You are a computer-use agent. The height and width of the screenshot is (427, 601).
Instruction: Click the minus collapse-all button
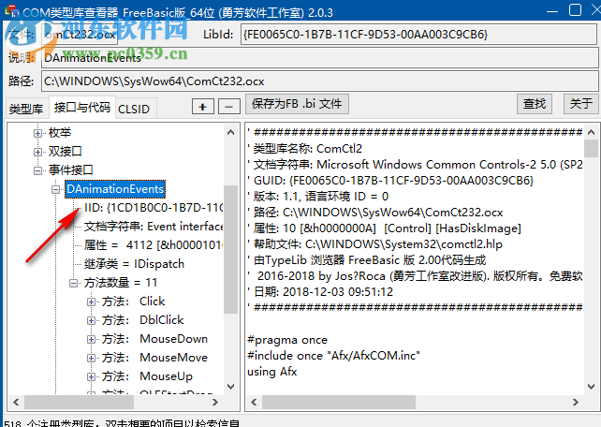[x=228, y=106]
